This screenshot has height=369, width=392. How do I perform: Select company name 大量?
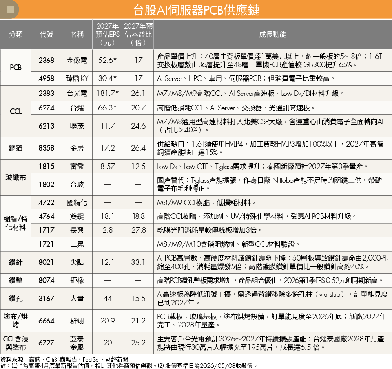pyautogui.click(x=77, y=298)
